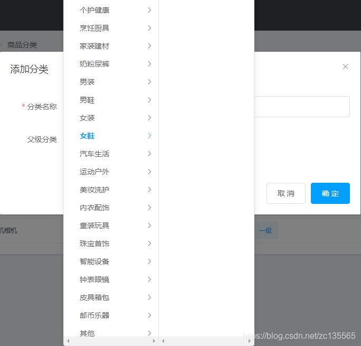Screen dimensions: 361x346
Task: Click 商品分类 breadcrumb link
Action: tap(22, 45)
